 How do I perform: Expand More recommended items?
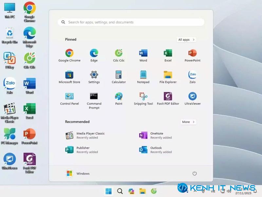(x=188, y=122)
